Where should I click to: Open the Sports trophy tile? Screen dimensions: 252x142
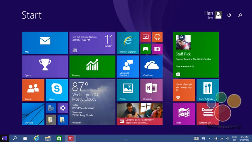click(x=45, y=67)
